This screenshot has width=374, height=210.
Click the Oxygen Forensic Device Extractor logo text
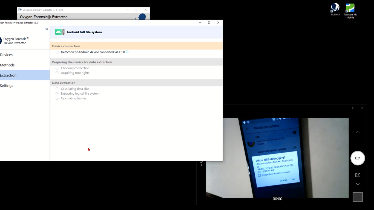[16, 41]
